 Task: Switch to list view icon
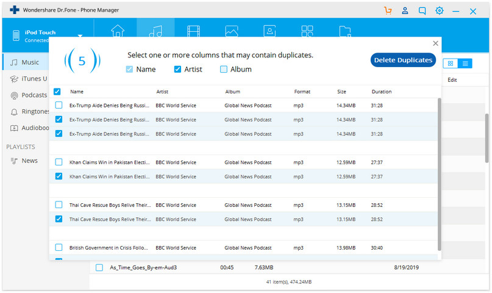tap(465, 63)
